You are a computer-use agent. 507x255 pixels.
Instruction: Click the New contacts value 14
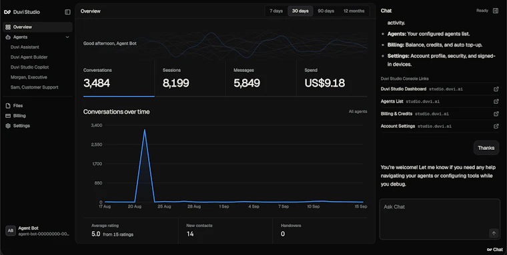click(190, 234)
